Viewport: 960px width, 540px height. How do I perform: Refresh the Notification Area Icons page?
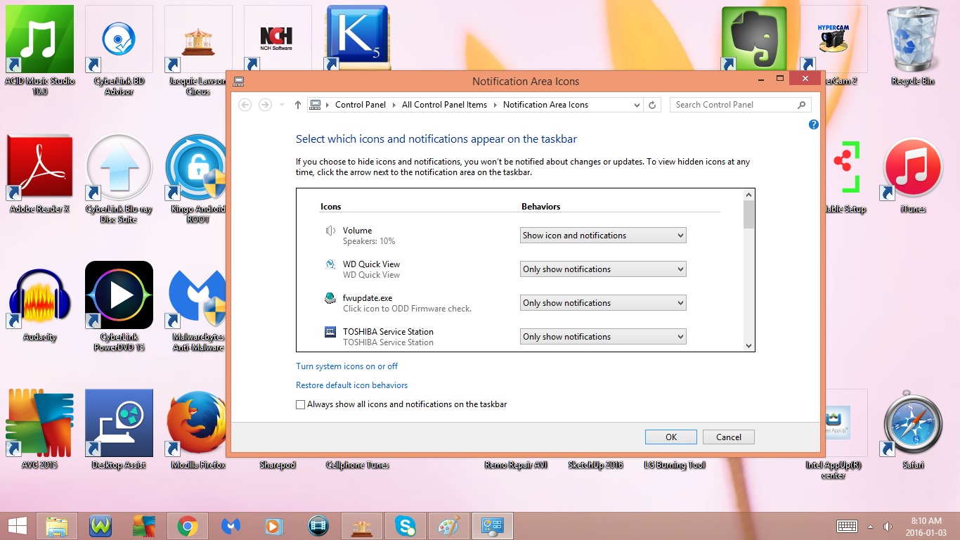point(652,105)
